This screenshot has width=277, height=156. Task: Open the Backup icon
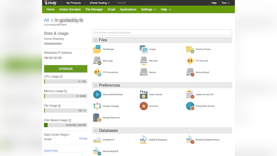[x=143, y=72]
